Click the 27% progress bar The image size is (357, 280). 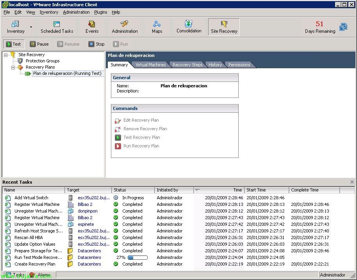(137, 258)
